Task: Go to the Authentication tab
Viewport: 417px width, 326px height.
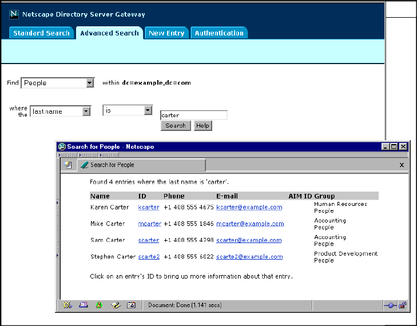Action: [219, 33]
